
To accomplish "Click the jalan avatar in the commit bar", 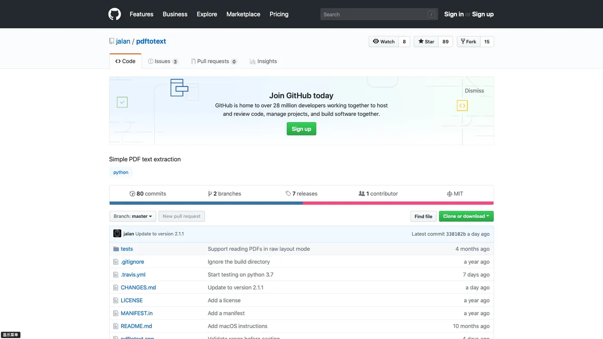I will pyautogui.click(x=117, y=234).
